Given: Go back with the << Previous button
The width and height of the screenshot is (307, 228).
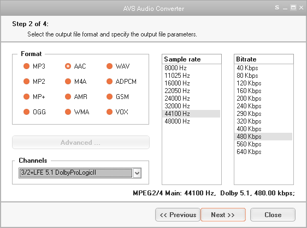Looking at the screenshot, I should click(178, 215).
